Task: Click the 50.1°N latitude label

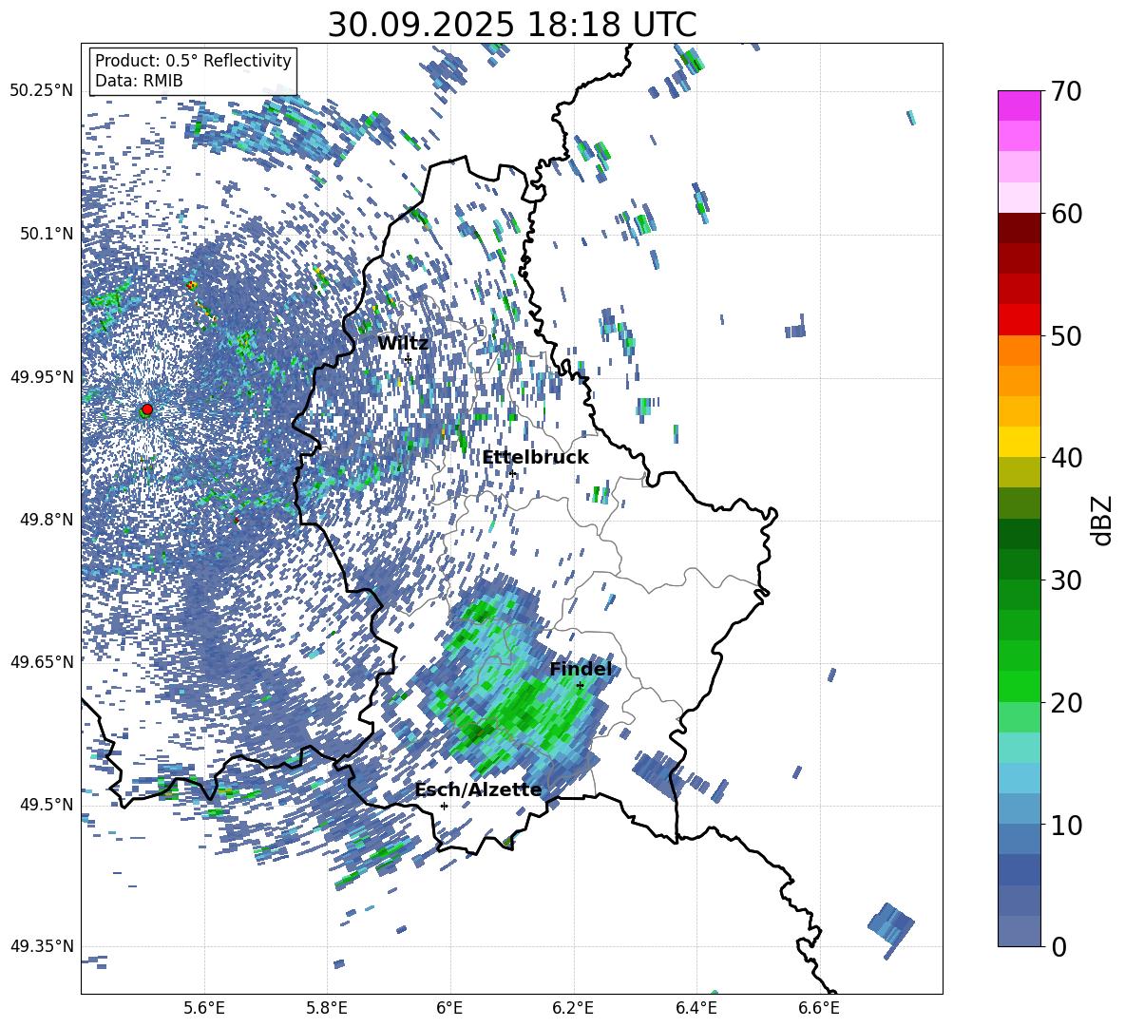Action: pos(46,234)
